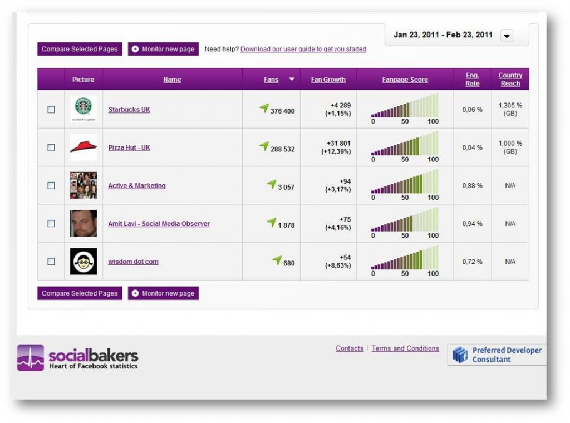Click the Jan 23, 2011 - Feb 23, 2011 date text
This screenshot has width=570, height=423.
[x=443, y=35]
